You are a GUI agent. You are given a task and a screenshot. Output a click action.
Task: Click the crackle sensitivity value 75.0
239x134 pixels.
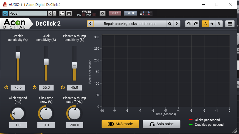pyautogui.click(x=18, y=88)
